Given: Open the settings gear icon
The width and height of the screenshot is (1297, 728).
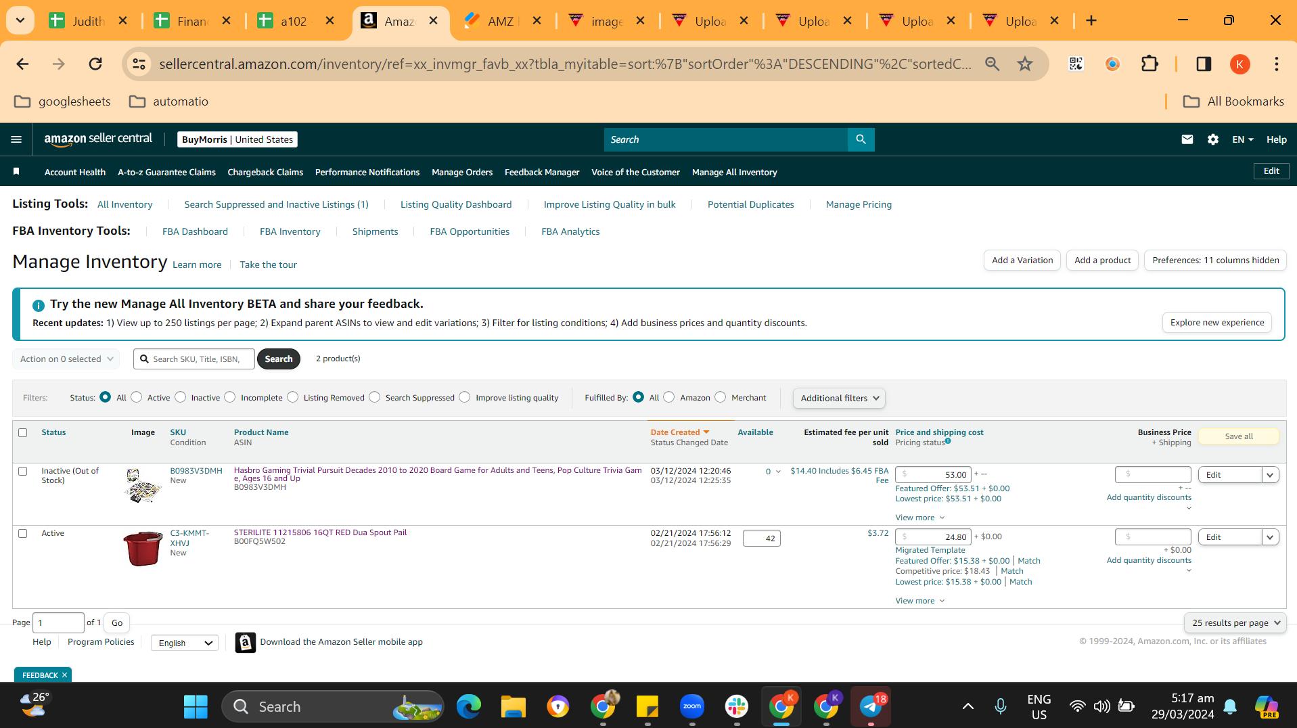Looking at the screenshot, I should click(x=1213, y=139).
